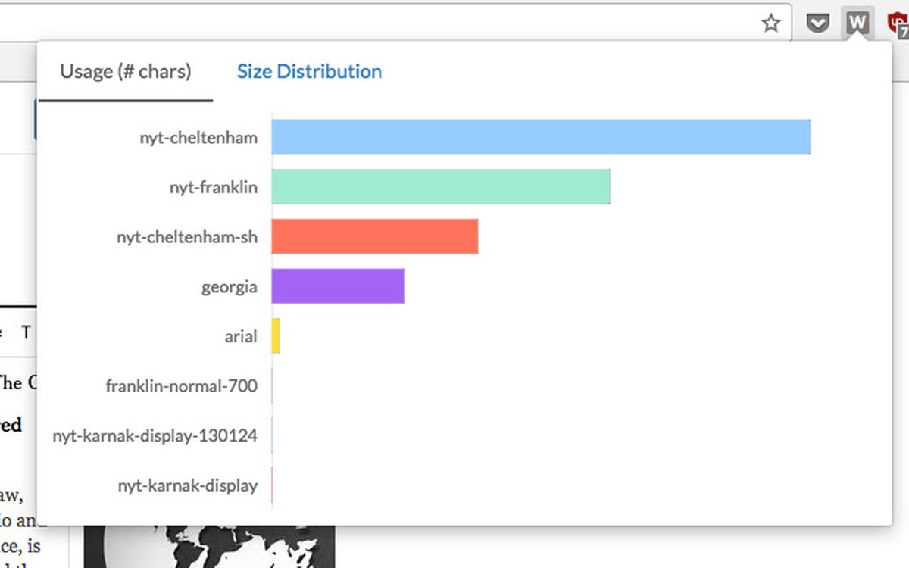Click the nyt-cheltenham-sh font name
The width and height of the screenshot is (909, 568).
[186, 237]
